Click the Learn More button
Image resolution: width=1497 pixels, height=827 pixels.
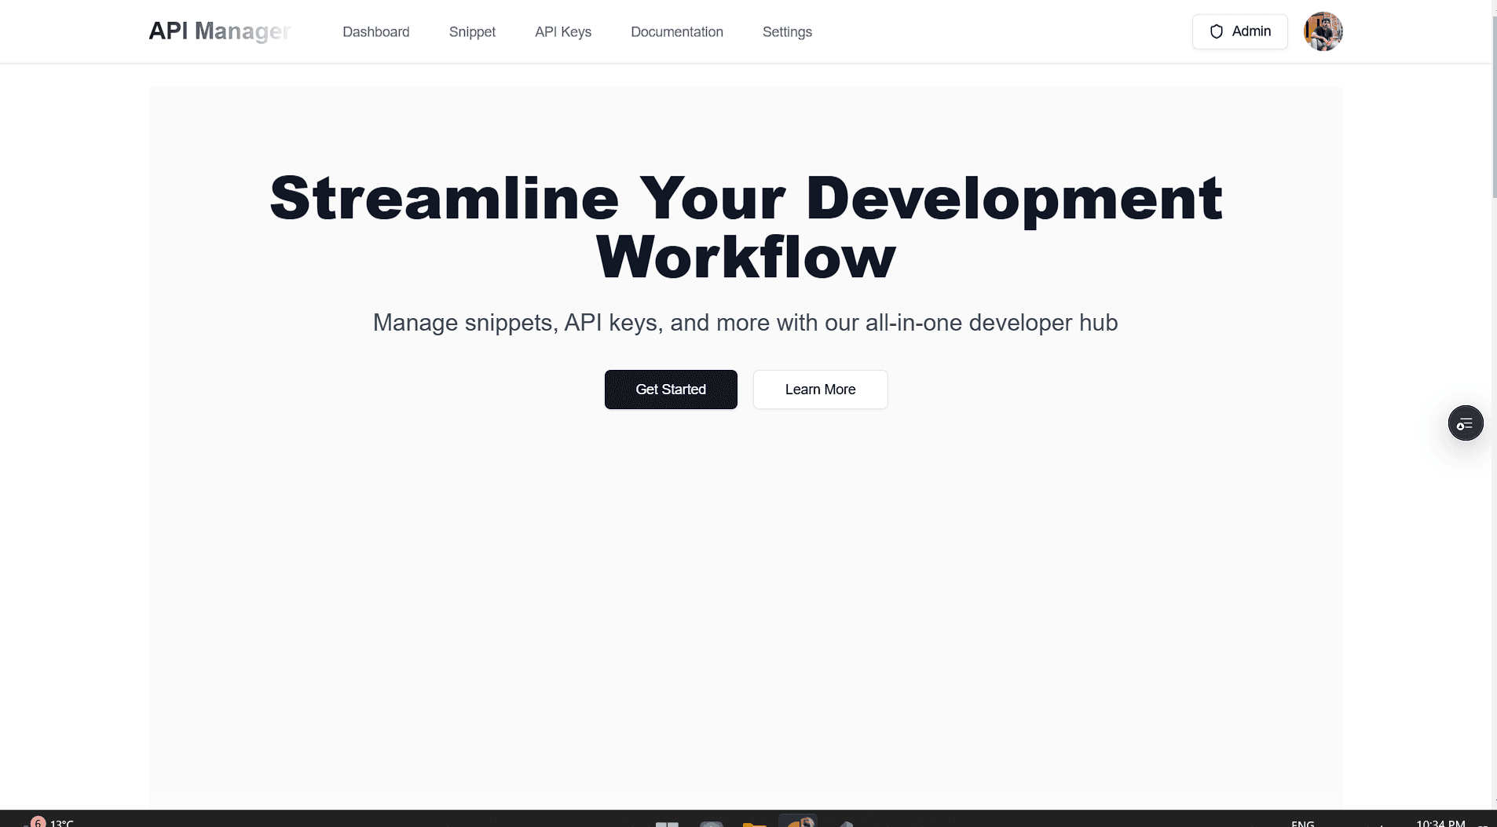tap(820, 390)
